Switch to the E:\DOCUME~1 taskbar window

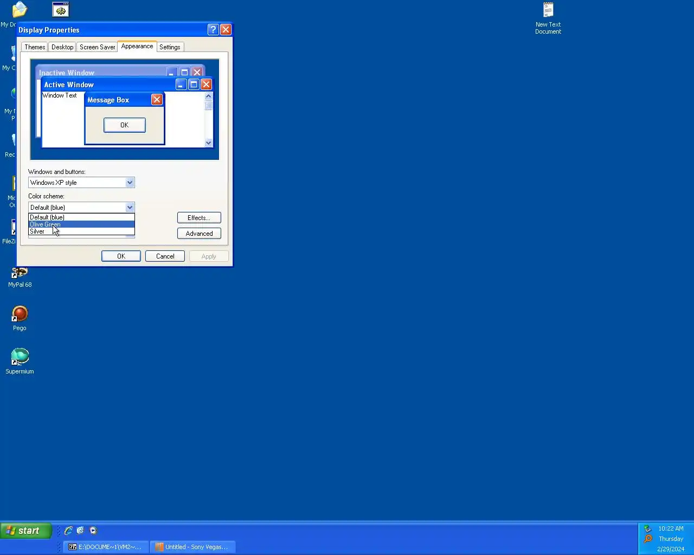105,547
